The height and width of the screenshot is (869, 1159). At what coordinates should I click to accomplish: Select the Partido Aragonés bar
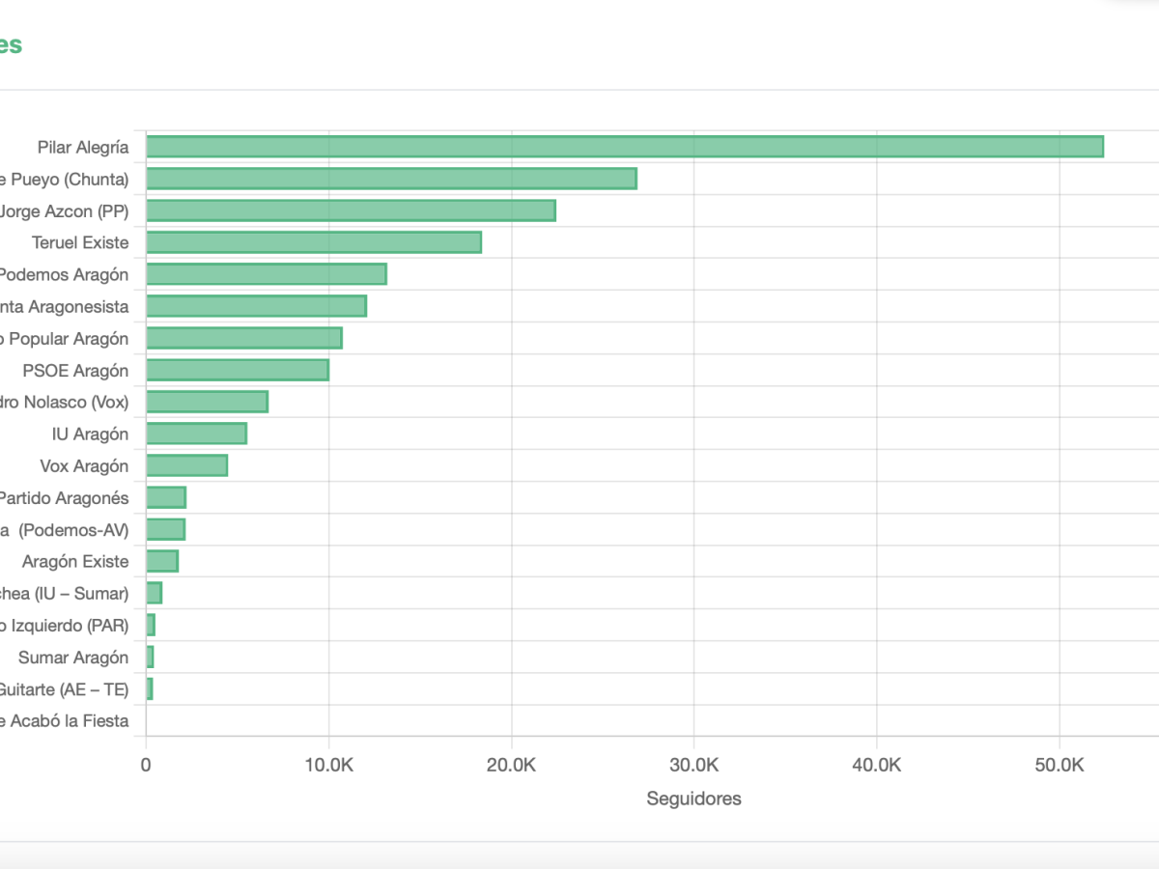tap(164, 497)
